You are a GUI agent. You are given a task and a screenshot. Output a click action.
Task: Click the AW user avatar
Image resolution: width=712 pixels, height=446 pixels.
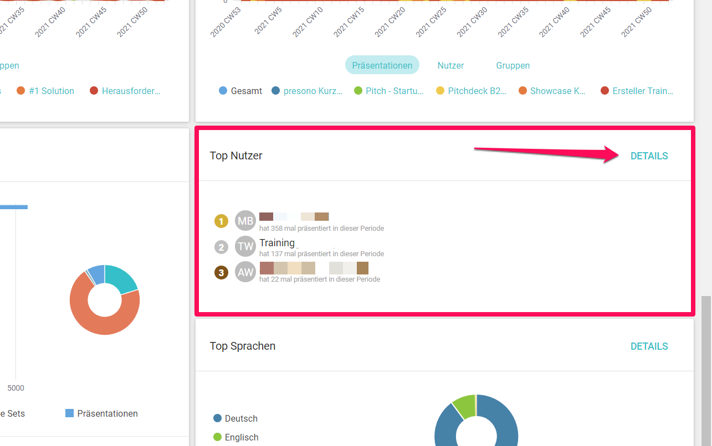(x=245, y=272)
